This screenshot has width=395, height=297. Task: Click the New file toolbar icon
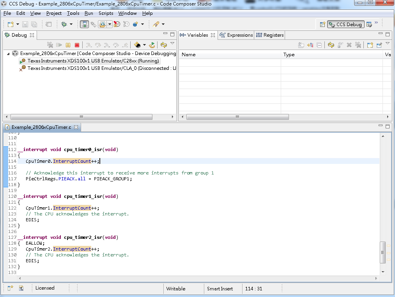point(11,24)
